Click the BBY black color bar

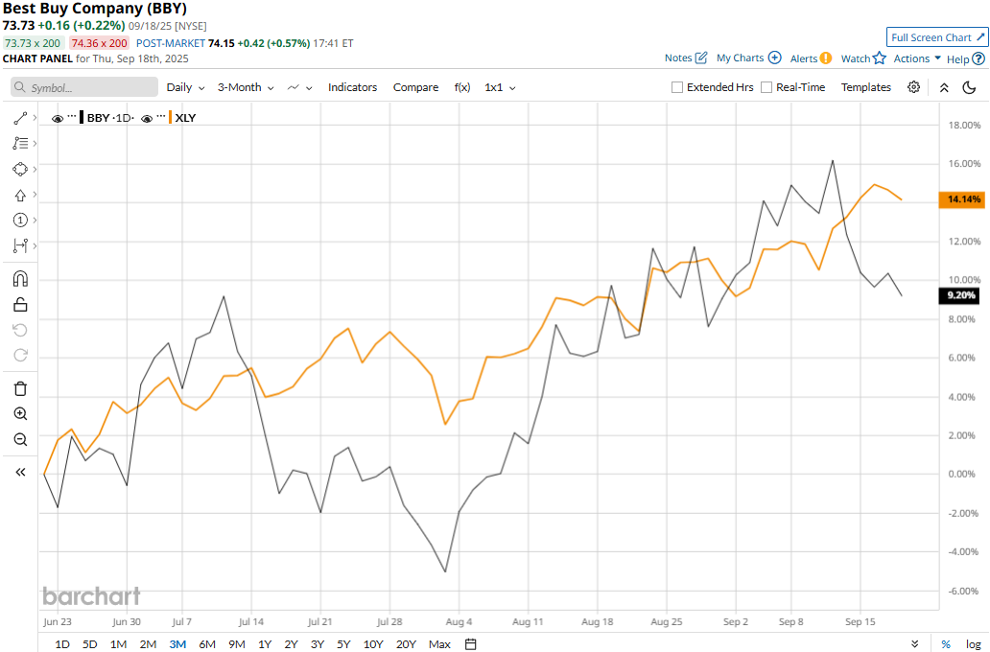(82, 117)
